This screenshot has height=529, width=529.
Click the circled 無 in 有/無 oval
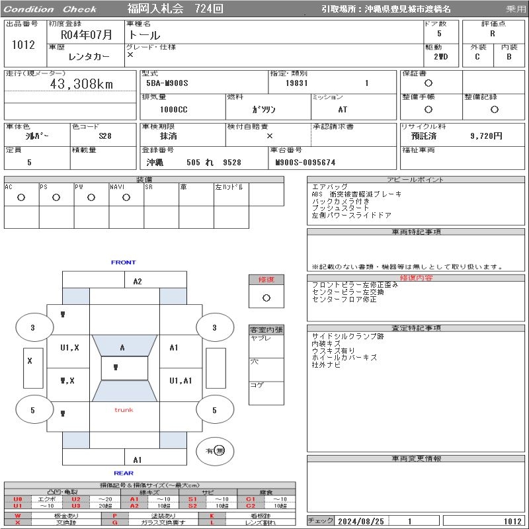(219, 451)
